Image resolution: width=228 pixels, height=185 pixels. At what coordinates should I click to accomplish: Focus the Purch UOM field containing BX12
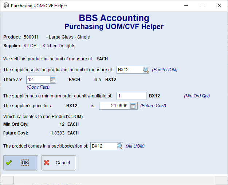point(129,70)
